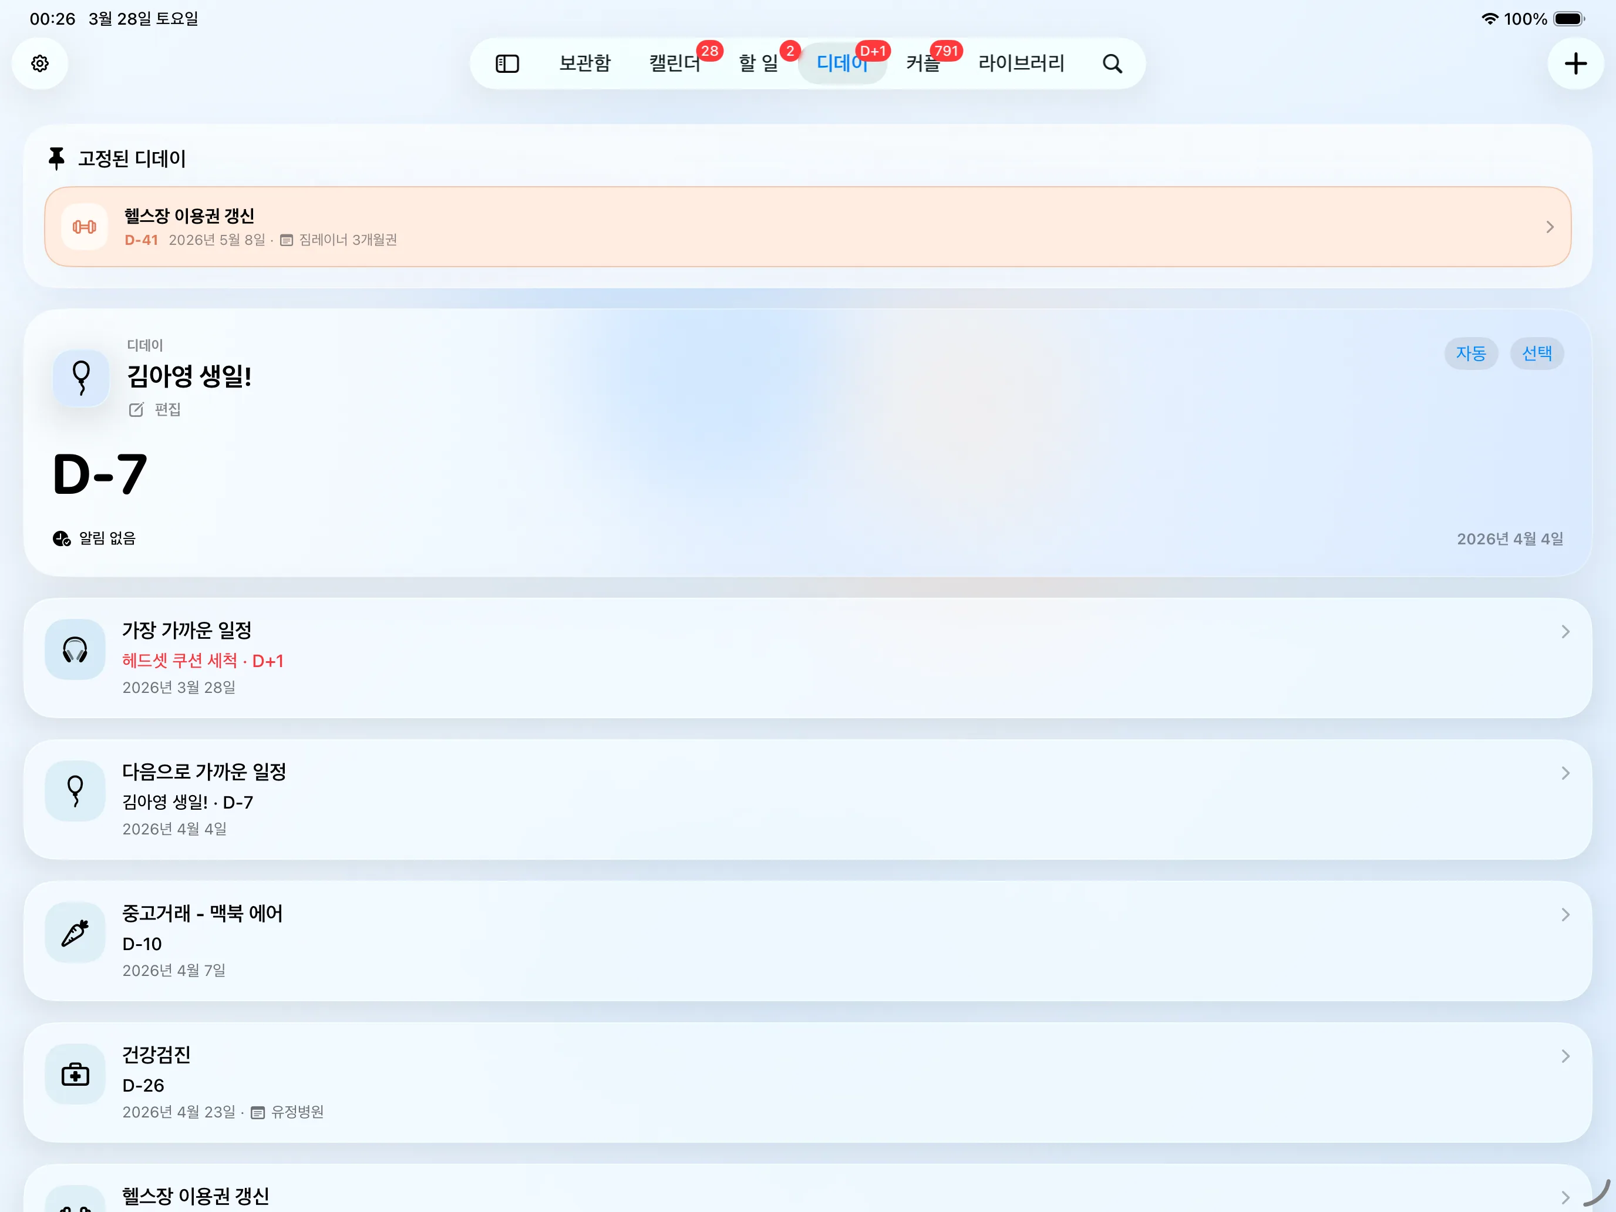Click the D-41 label in pinned card

coord(141,240)
